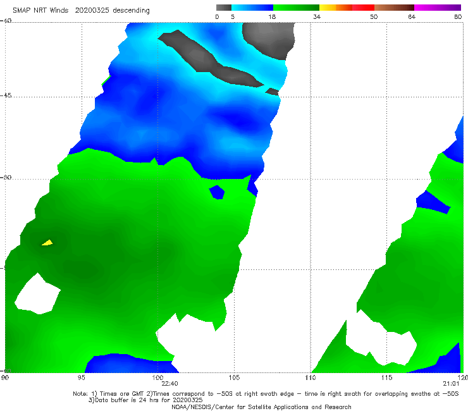The width and height of the screenshot is (468, 411).
Task: Click the note line starting 'Note: 1) Times are GMT'
Action: pos(266,394)
